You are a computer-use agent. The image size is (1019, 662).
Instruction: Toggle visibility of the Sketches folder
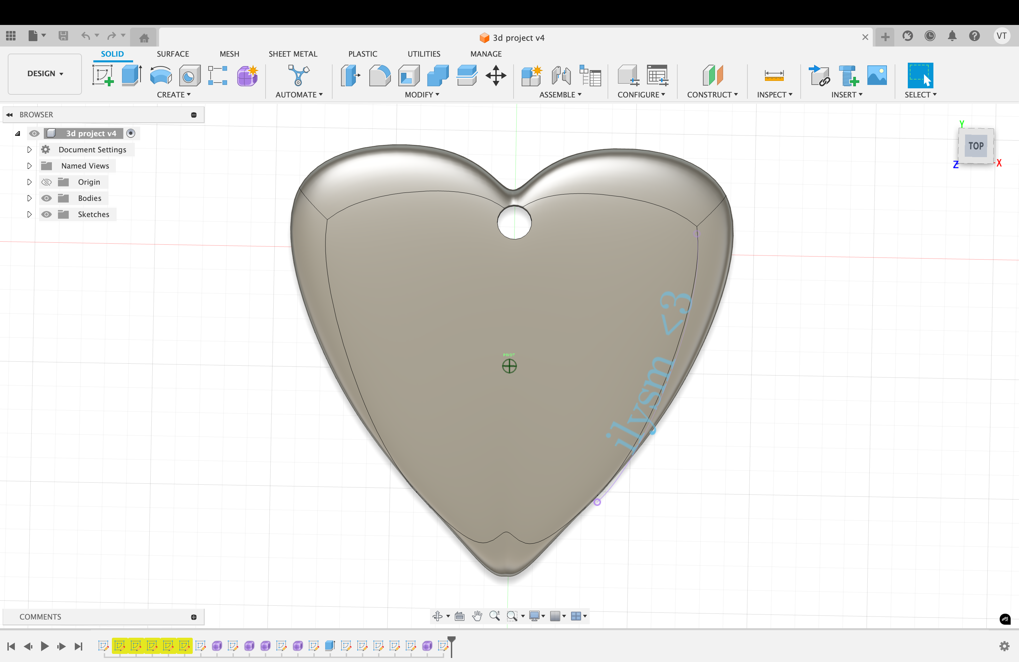coord(46,214)
